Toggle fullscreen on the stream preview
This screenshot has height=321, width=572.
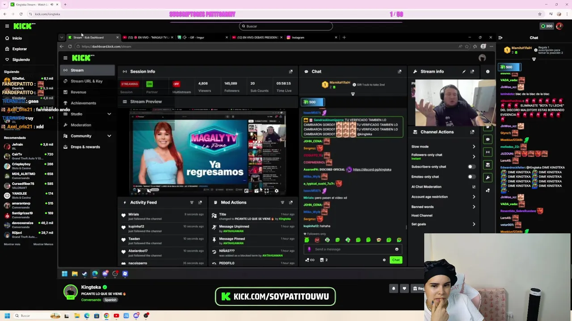(266, 191)
